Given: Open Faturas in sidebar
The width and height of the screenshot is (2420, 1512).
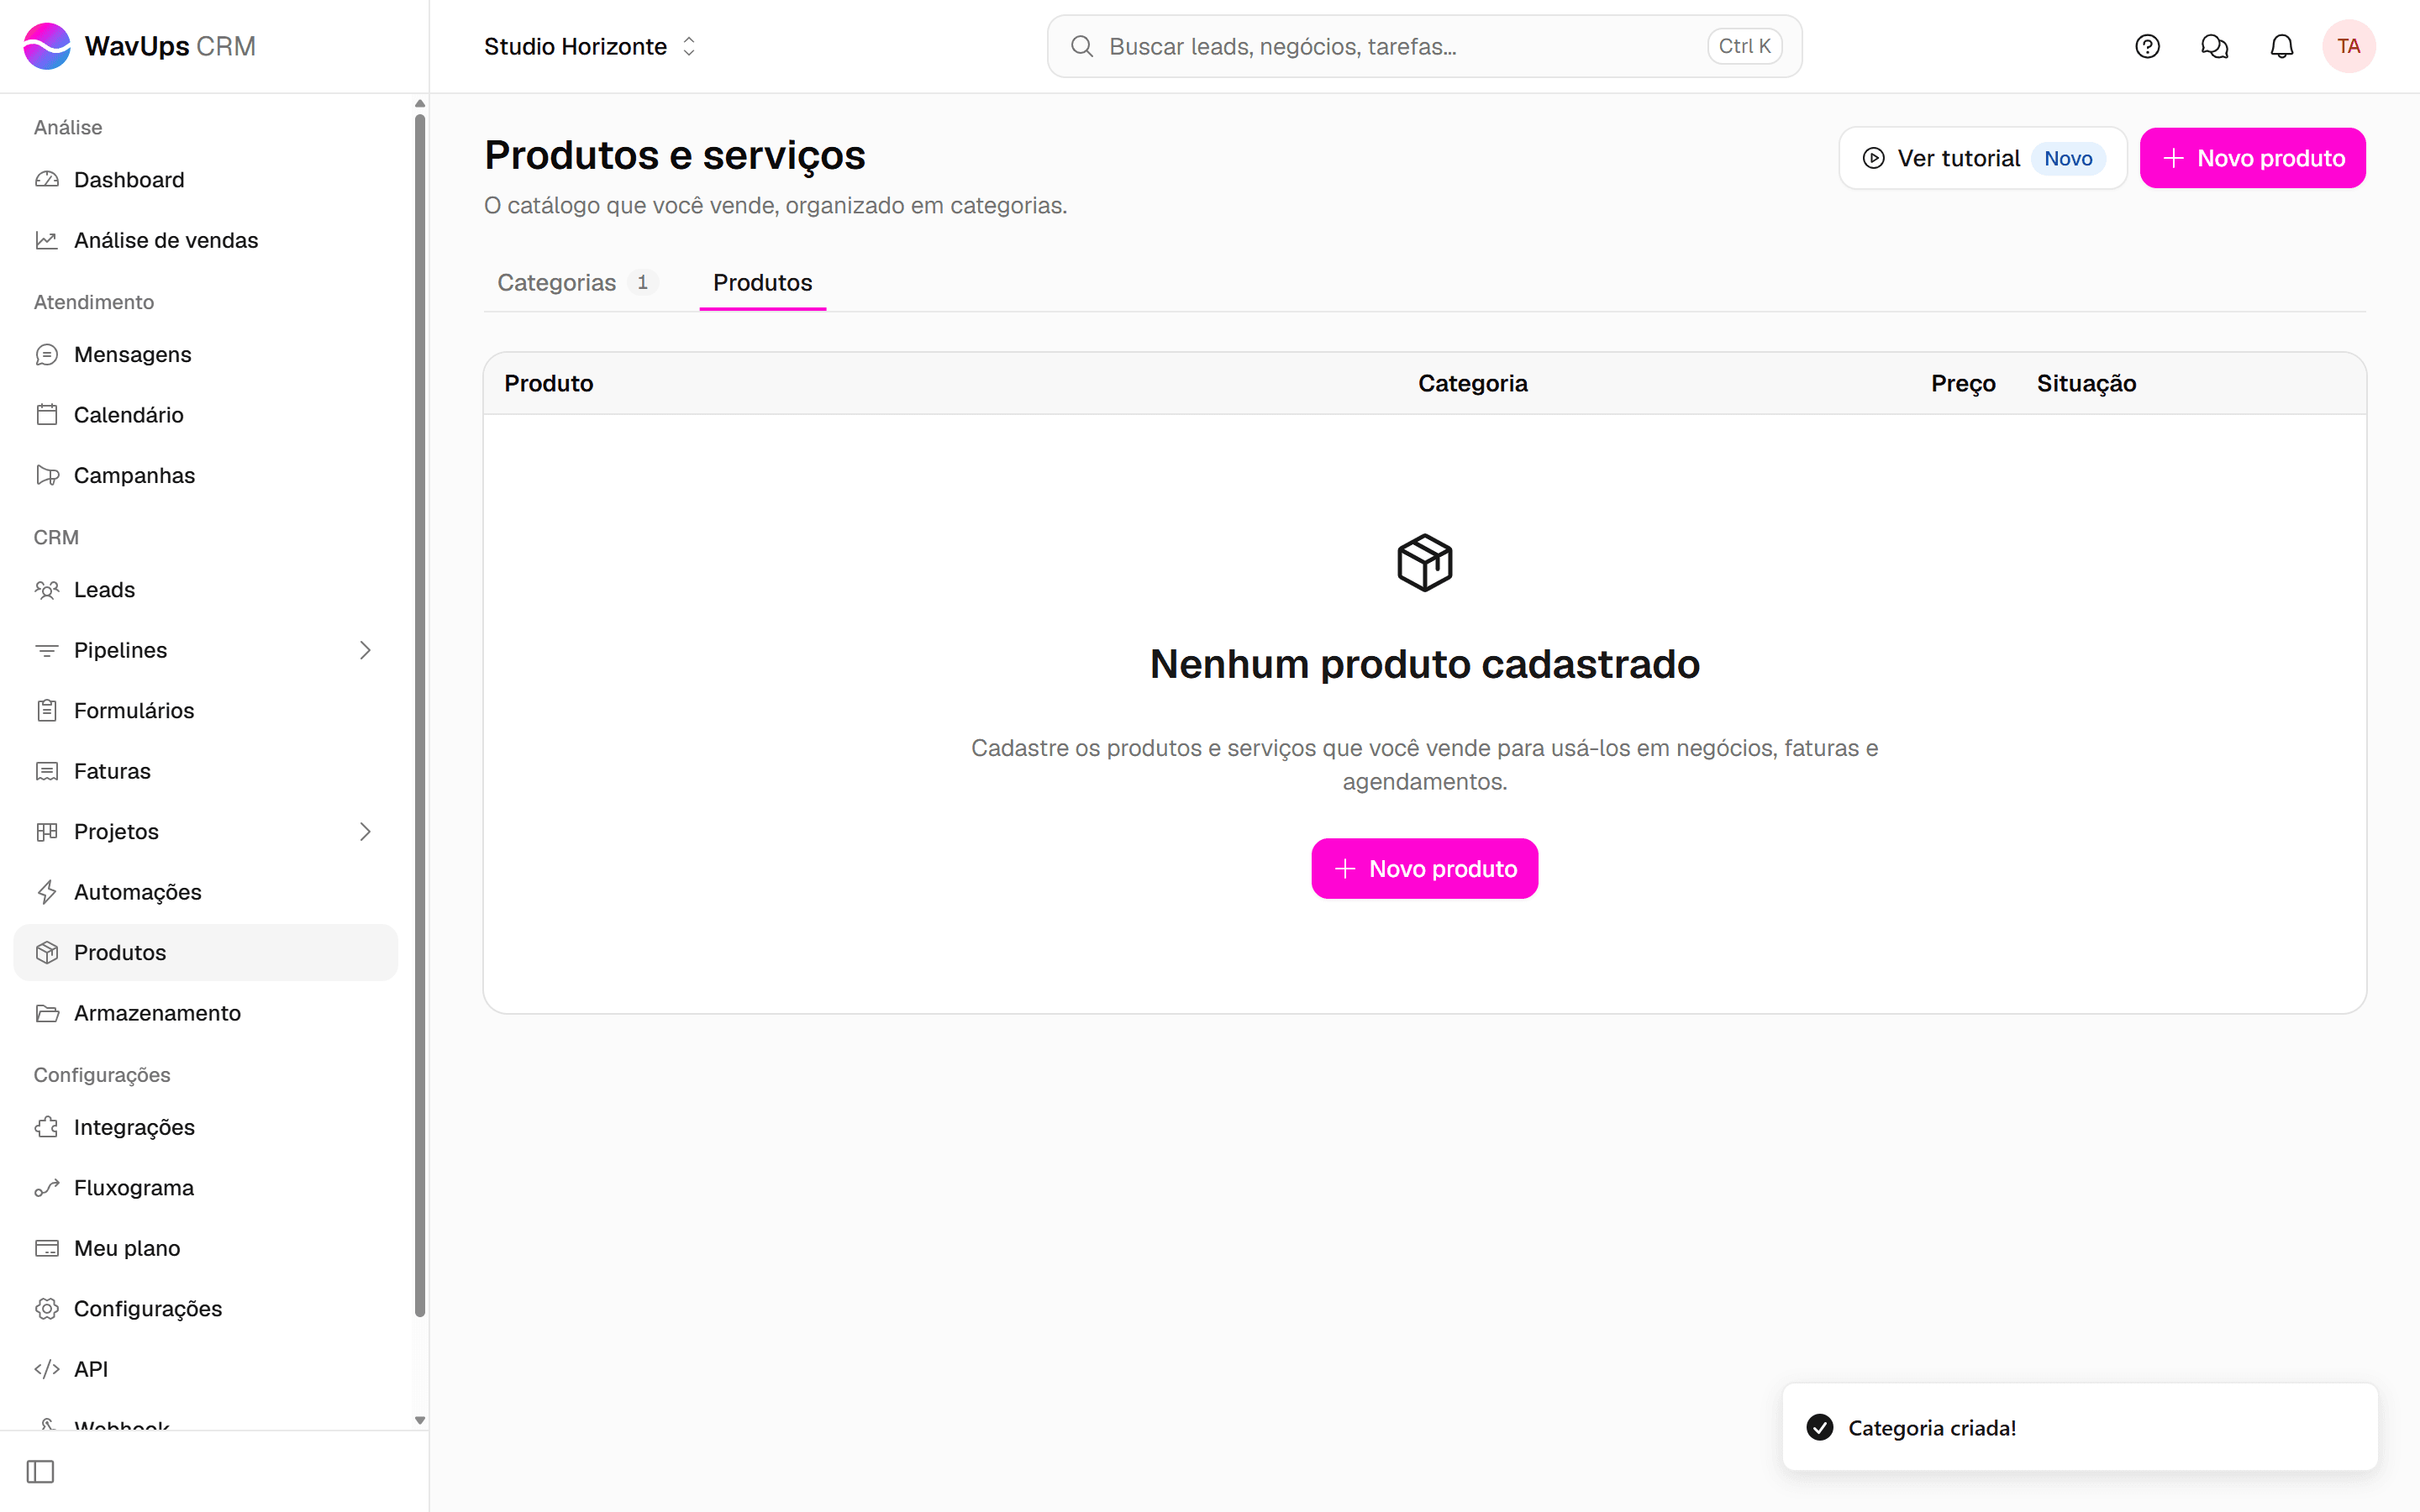Looking at the screenshot, I should coord(205,771).
